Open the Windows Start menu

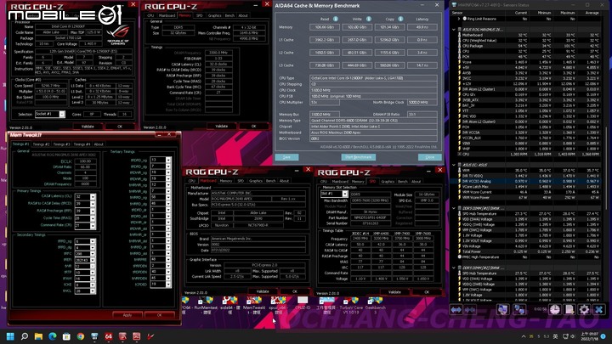click(10, 336)
